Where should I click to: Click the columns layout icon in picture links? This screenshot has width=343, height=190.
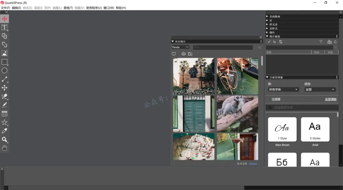329,42
